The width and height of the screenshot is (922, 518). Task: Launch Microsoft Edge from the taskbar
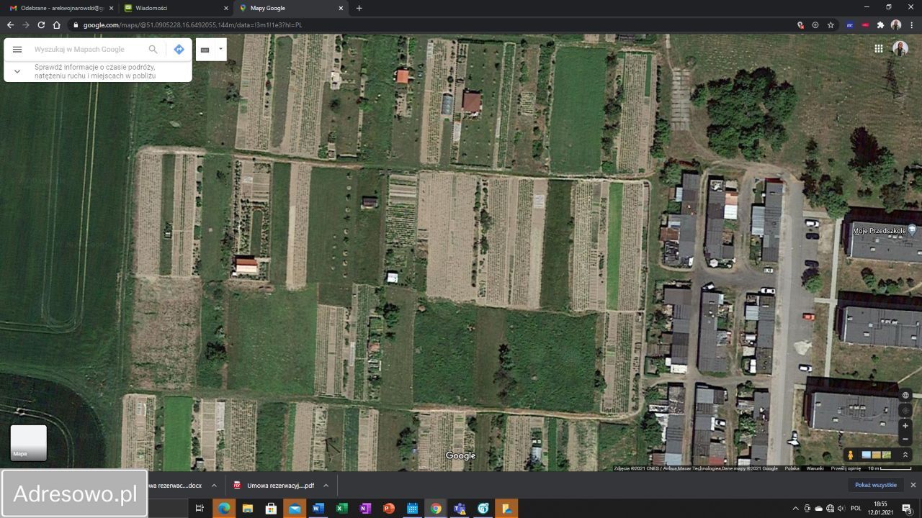pos(224,509)
